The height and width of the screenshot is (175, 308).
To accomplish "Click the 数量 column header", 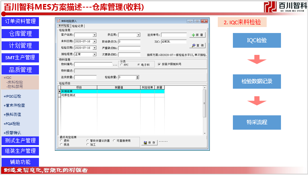I will click(x=159, y=87).
